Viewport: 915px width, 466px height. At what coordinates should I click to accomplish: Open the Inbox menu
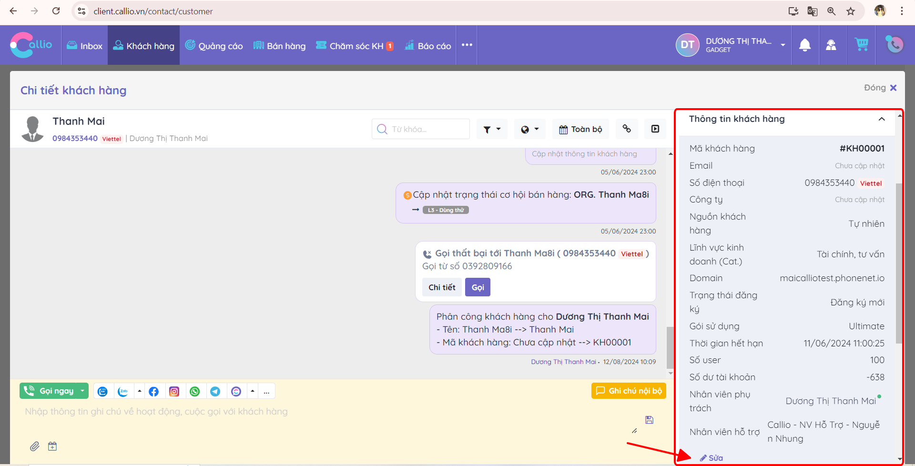pos(84,45)
